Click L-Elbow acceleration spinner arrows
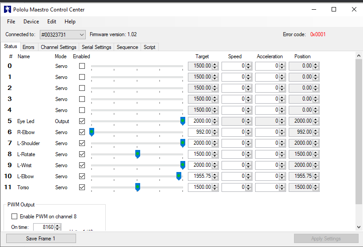This screenshot has width=363, height=247. tap(282, 176)
